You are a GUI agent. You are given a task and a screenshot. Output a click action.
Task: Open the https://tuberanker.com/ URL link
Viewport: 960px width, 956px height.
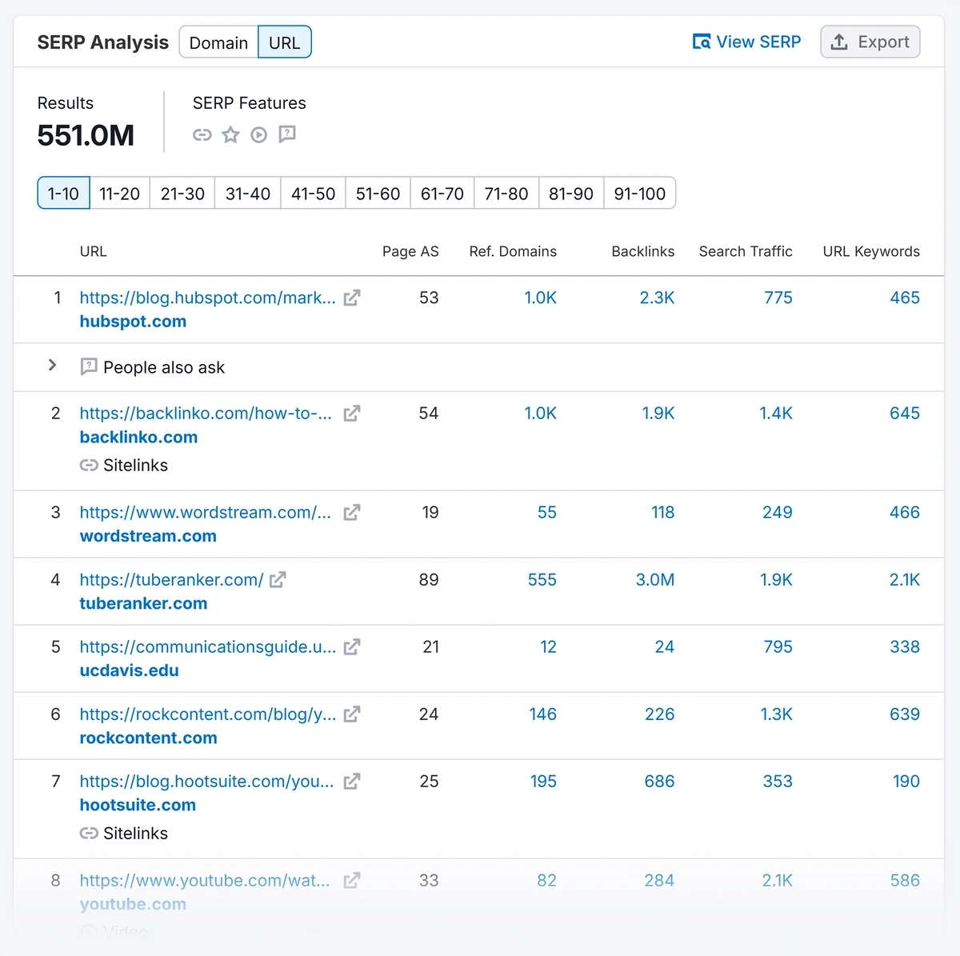(x=171, y=580)
